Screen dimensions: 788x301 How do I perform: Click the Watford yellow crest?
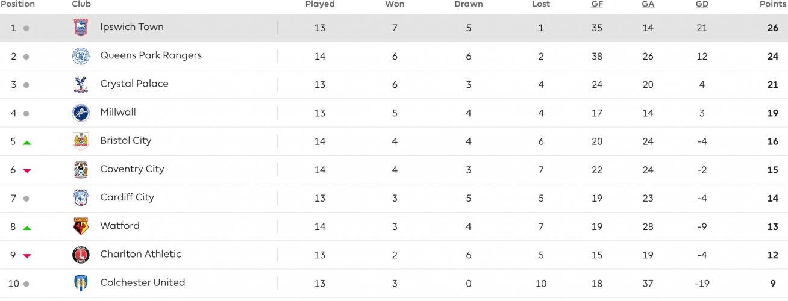pyautogui.click(x=81, y=226)
